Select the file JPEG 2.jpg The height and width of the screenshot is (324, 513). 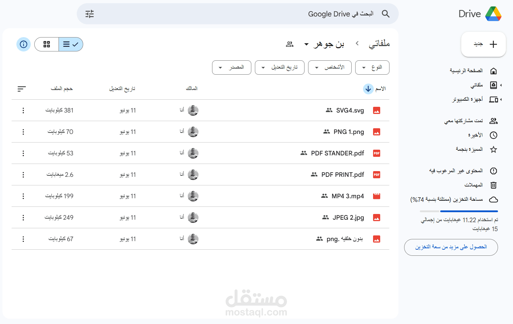(x=200, y=218)
